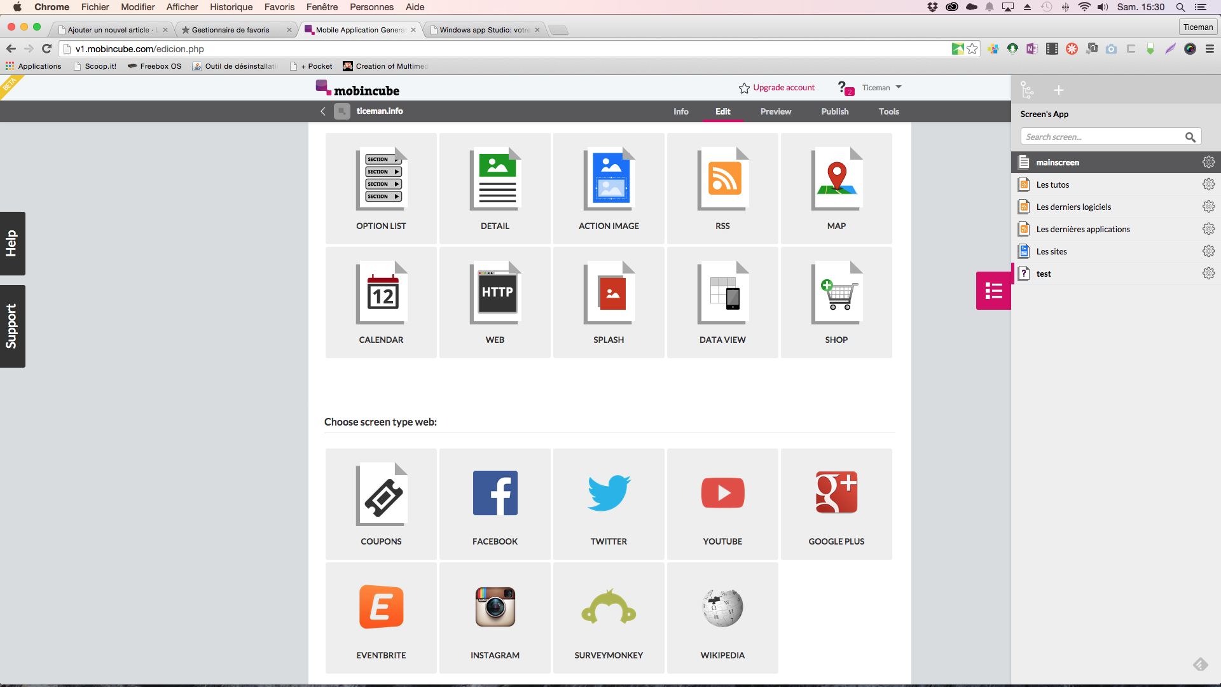This screenshot has height=687, width=1221.
Task: Open settings gear for Les dernières applications
Action: click(1208, 229)
